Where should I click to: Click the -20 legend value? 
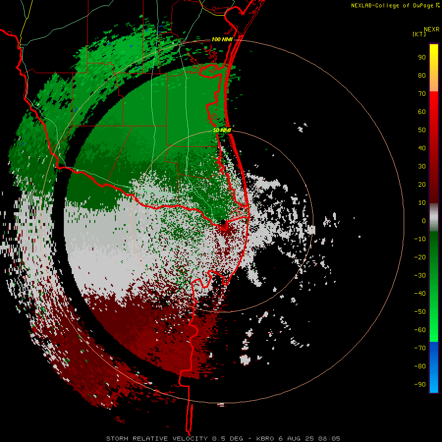420,257
